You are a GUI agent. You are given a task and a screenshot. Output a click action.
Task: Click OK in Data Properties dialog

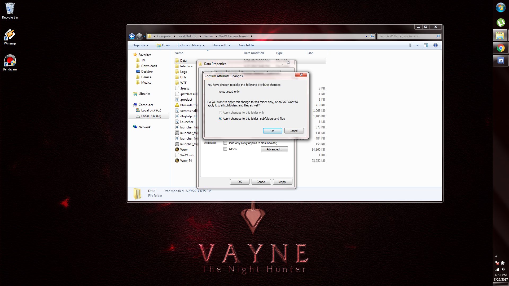(x=240, y=182)
